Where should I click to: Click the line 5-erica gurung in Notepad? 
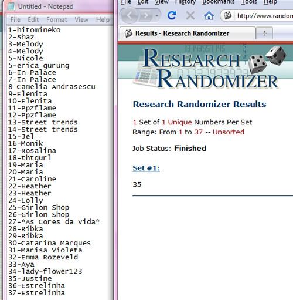pyautogui.click(x=39, y=65)
